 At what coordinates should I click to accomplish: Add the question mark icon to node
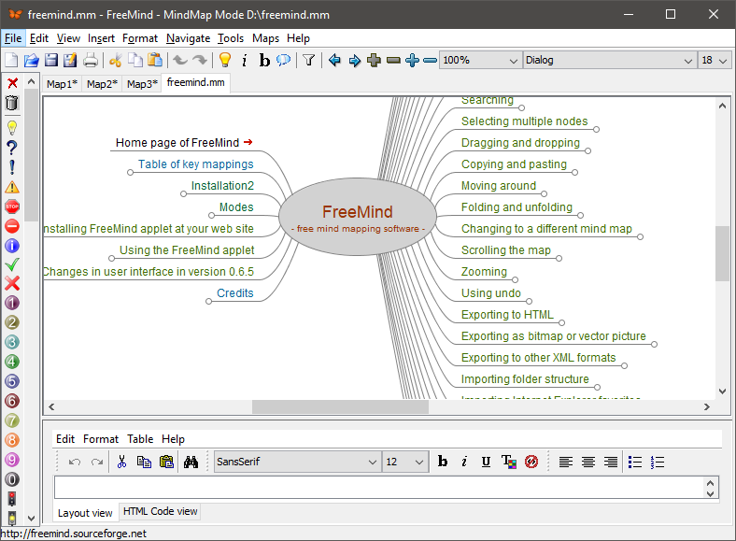click(12, 148)
